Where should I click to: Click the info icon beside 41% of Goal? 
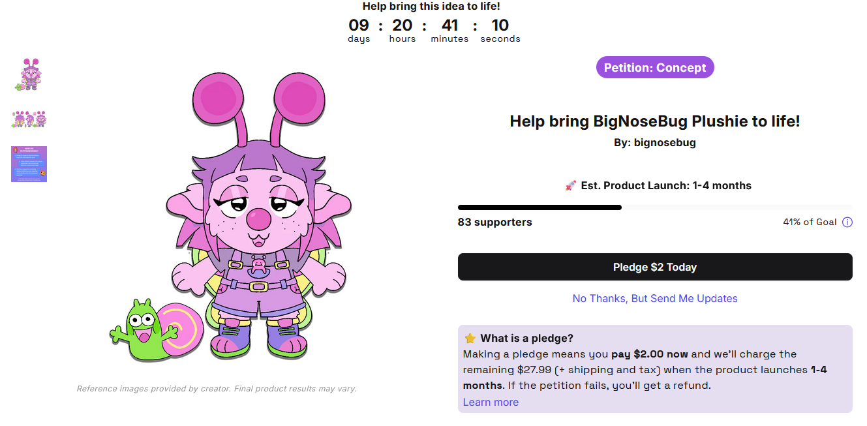click(x=847, y=222)
